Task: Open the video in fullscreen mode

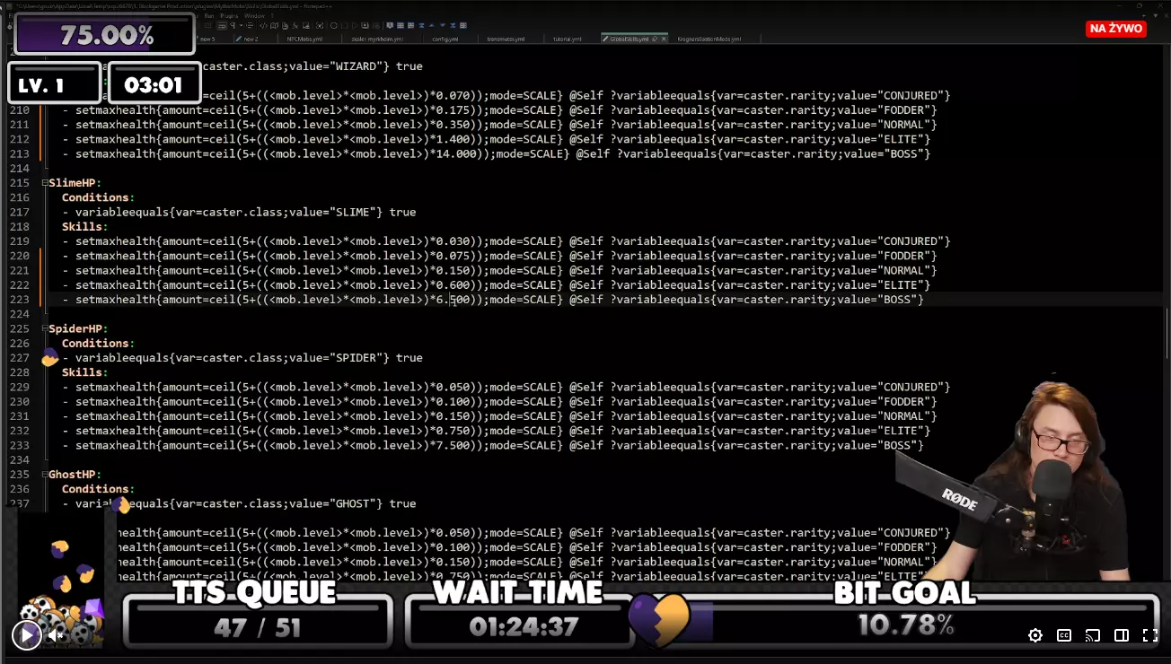Action: click(1149, 635)
